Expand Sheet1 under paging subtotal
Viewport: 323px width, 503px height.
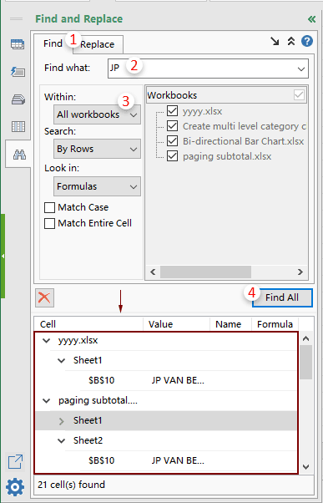coord(62,421)
